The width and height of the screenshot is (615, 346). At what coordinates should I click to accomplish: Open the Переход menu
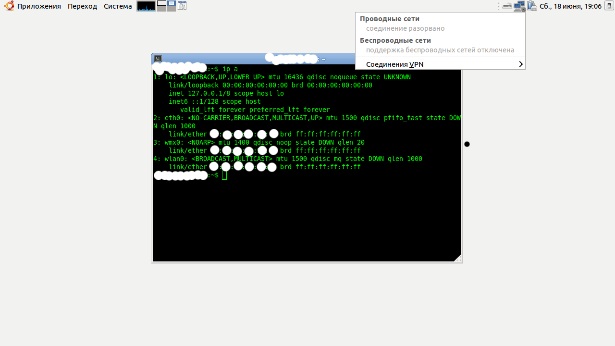[x=82, y=6]
